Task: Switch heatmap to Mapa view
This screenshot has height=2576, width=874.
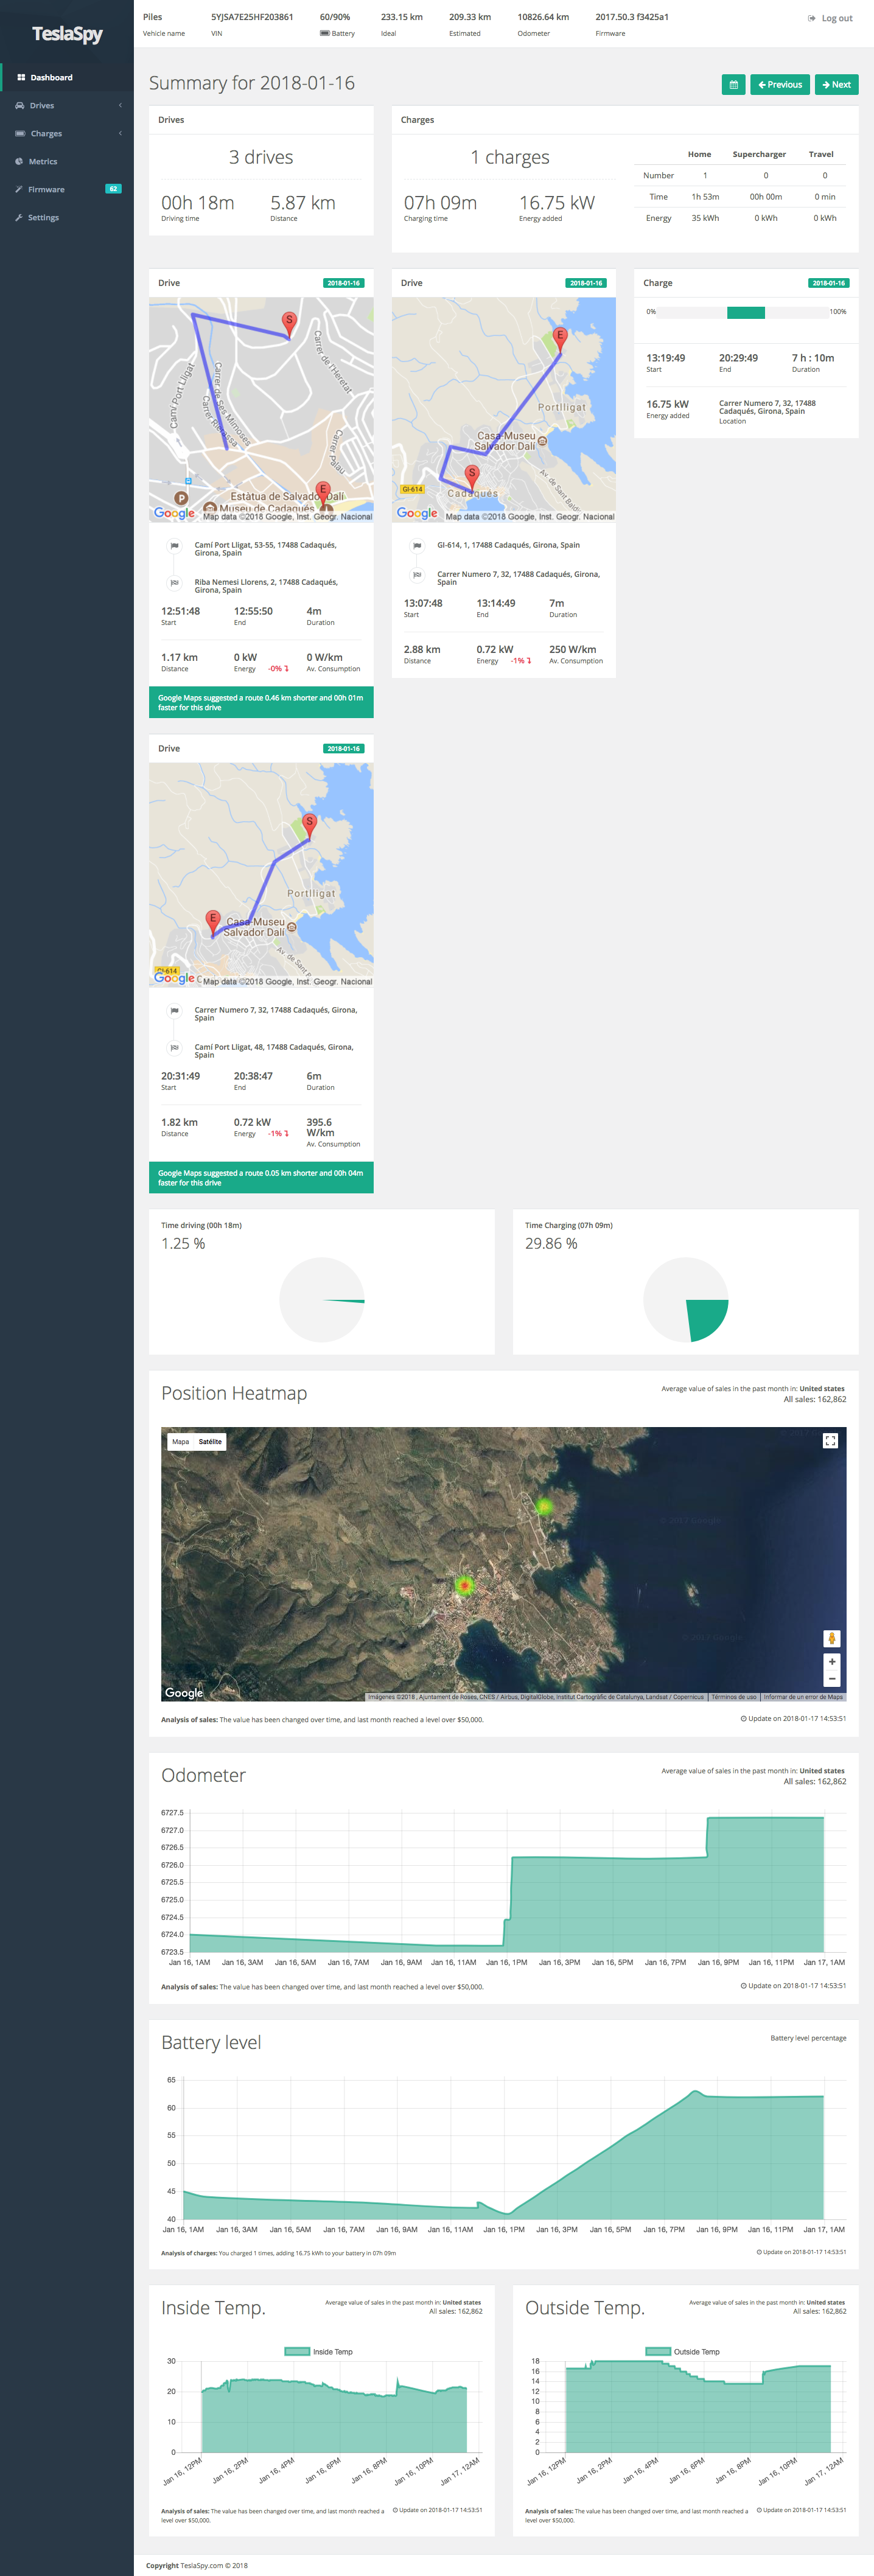Action: (x=180, y=1441)
